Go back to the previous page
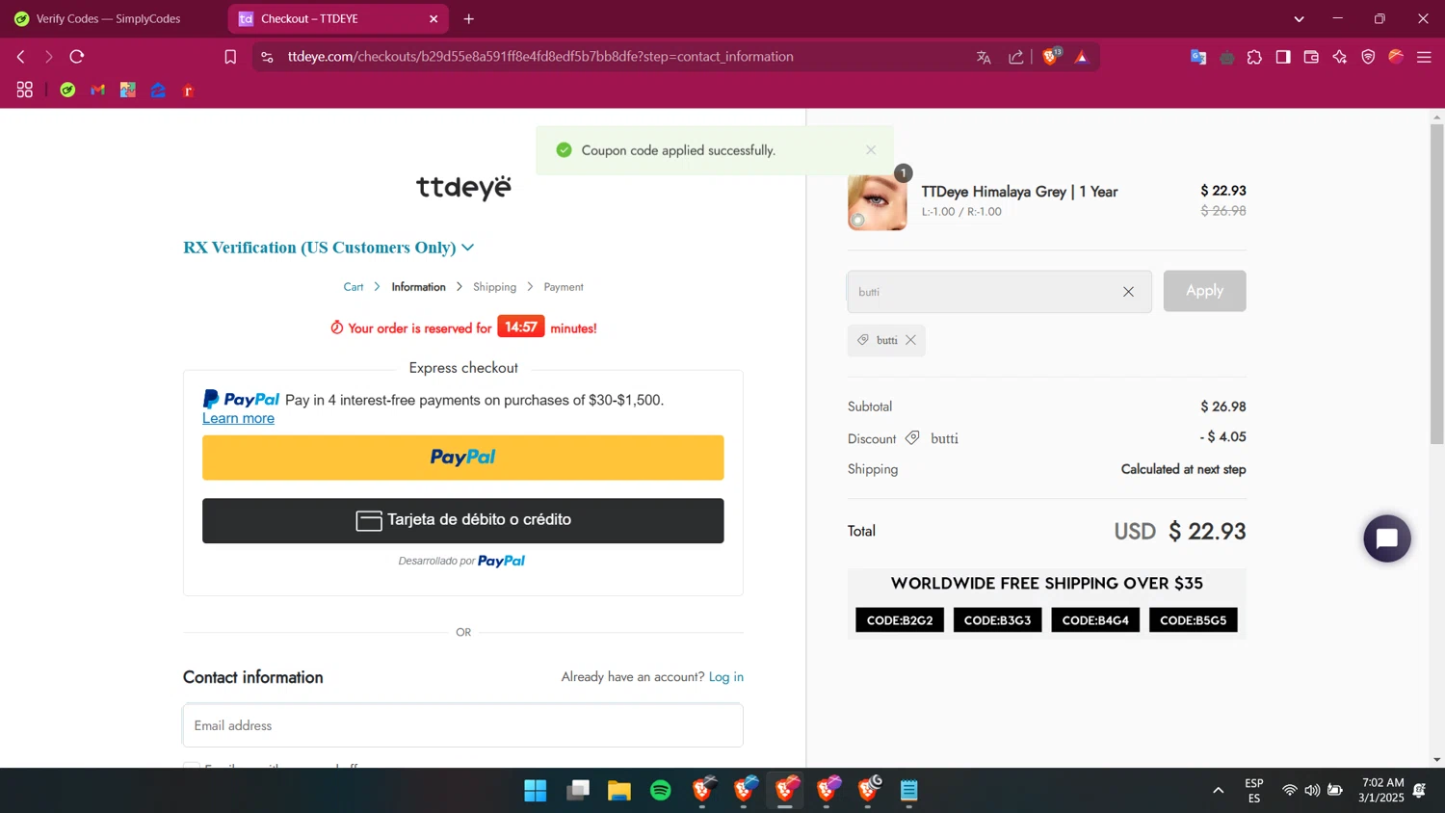1445x813 pixels. click(x=20, y=57)
